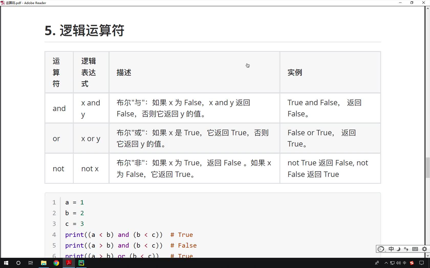Image resolution: width=430 pixels, height=268 pixels.
Task: Open network status tray icon
Action: [x=392, y=263]
